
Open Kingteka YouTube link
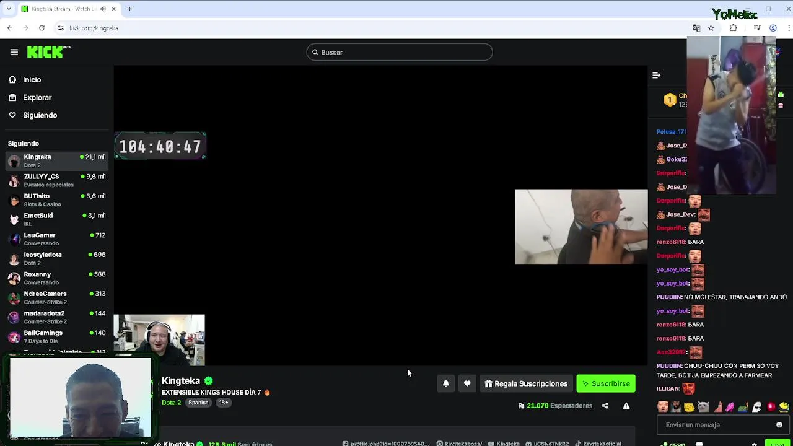coord(504,444)
